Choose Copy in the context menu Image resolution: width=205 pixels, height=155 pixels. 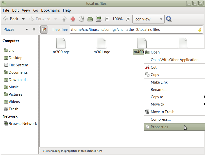coord(175,75)
